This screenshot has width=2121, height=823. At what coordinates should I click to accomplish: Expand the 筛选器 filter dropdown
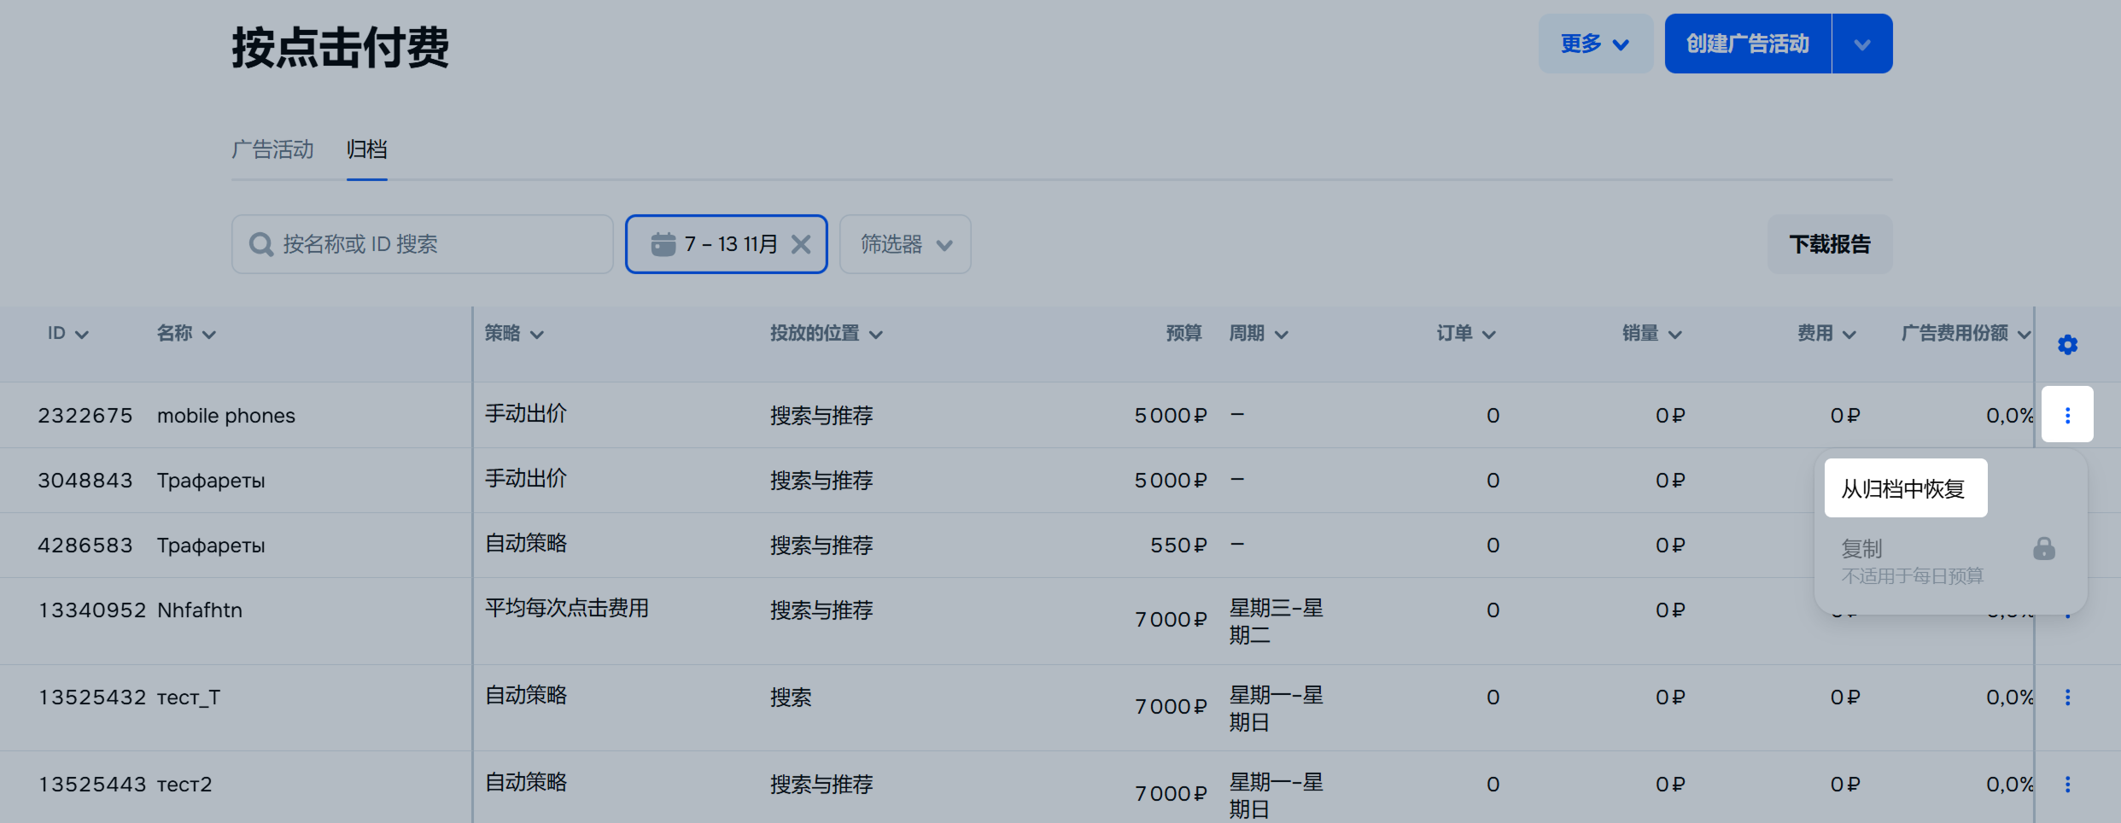point(905,245)
